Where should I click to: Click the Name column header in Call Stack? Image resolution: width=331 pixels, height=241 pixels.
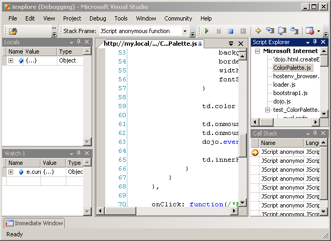coord(281,143)
